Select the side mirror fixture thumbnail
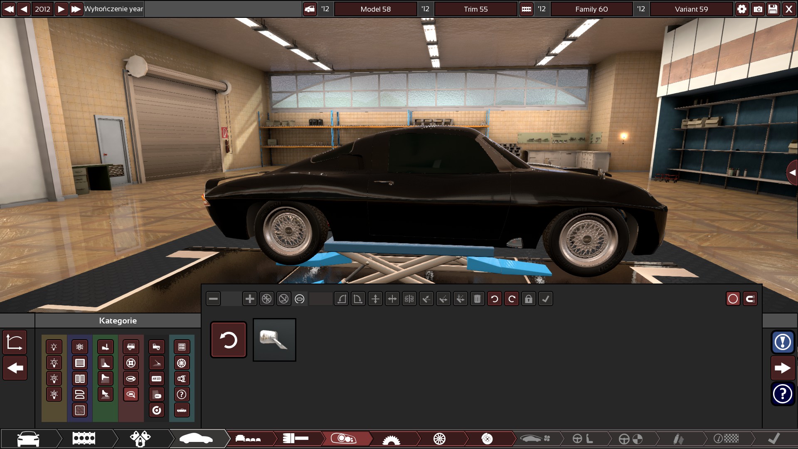798x449 pixels. (x=274, y=340)
